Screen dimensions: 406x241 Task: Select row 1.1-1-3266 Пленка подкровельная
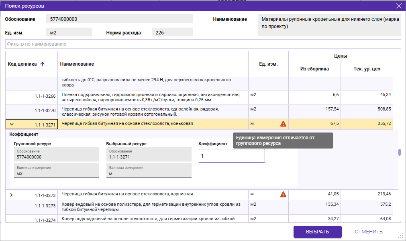[153, 97]
